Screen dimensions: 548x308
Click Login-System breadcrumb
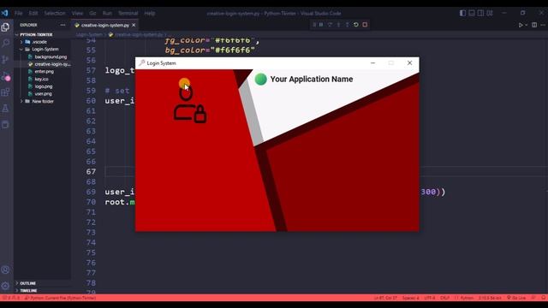pos(89,34)
